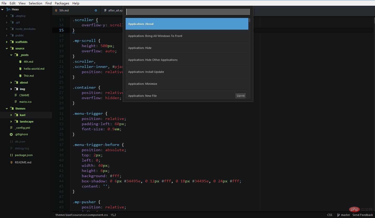Click the node_modules folder icon
The image size is (375, 218).
tap(12, 29)
